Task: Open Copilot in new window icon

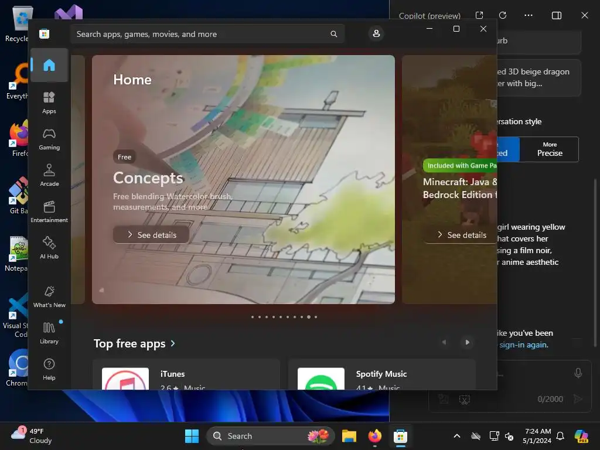Action: pos(479,15)
